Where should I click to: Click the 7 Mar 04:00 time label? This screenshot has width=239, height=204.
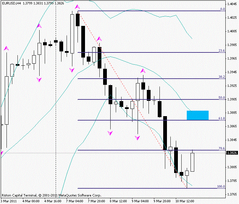[75, 201]
